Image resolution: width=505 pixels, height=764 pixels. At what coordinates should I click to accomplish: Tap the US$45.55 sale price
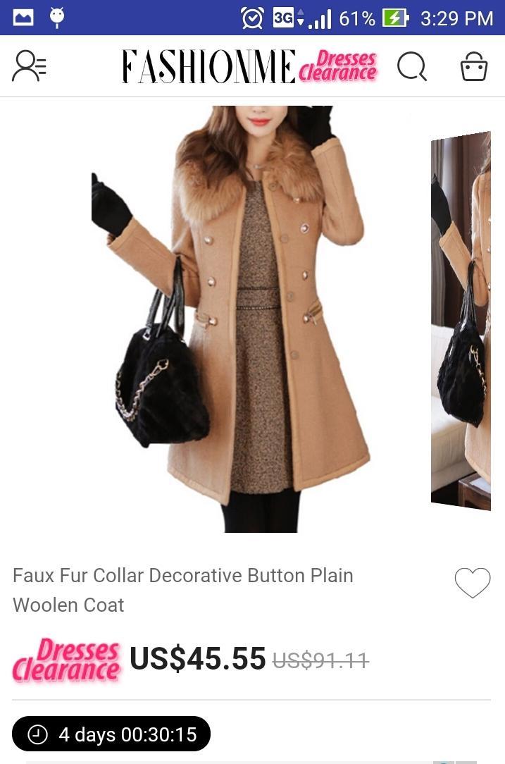[x=197, y=658]
